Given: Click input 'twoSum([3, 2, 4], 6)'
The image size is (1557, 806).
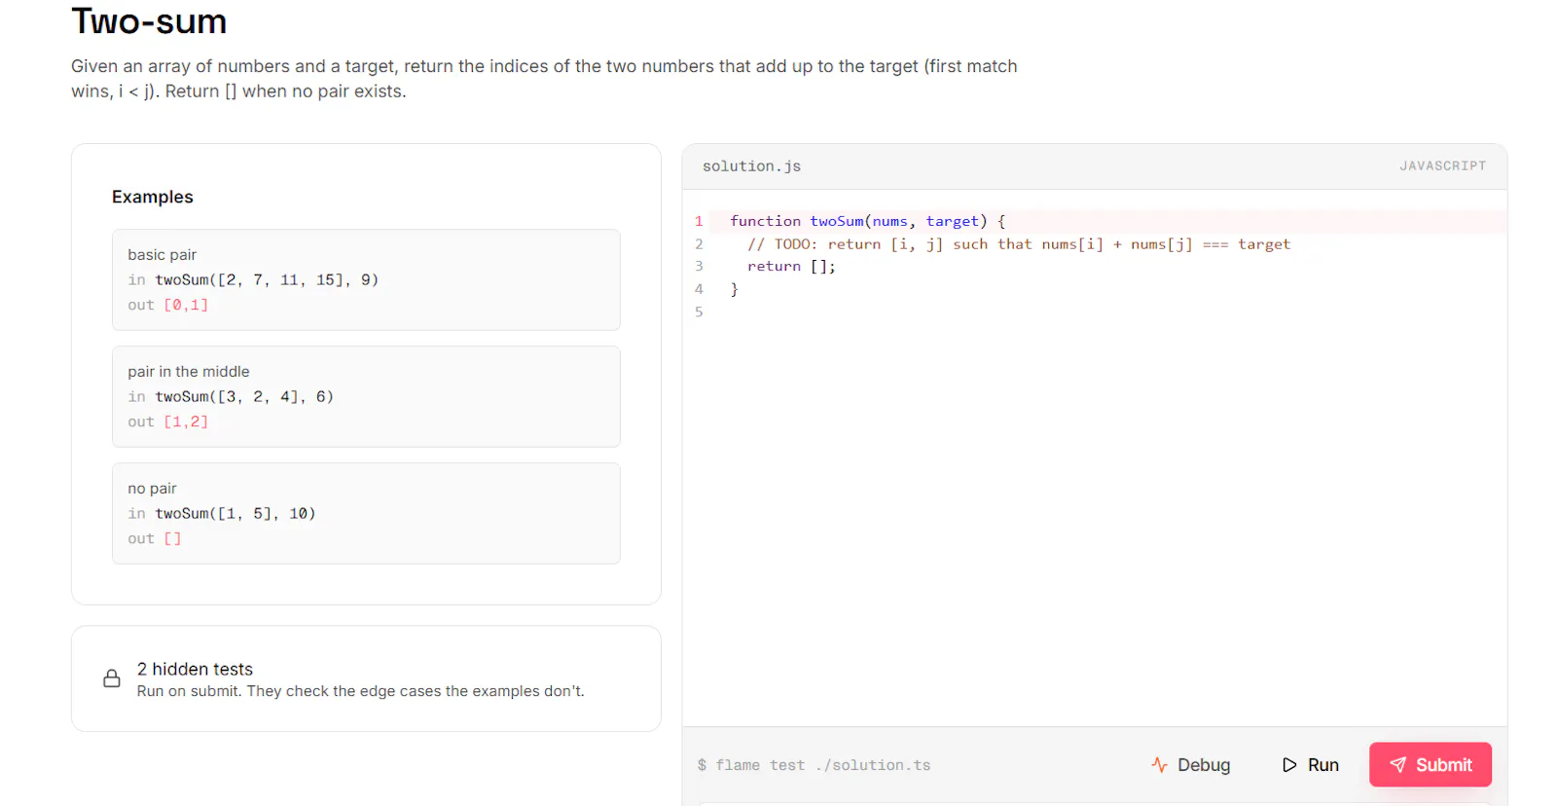Looking at the screenshot, I should coord(244,397).
